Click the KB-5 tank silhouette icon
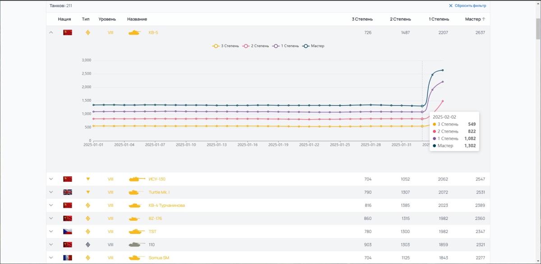 pyautogui.click(x=134, y=32)
